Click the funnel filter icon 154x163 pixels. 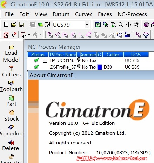click(146, 35)
